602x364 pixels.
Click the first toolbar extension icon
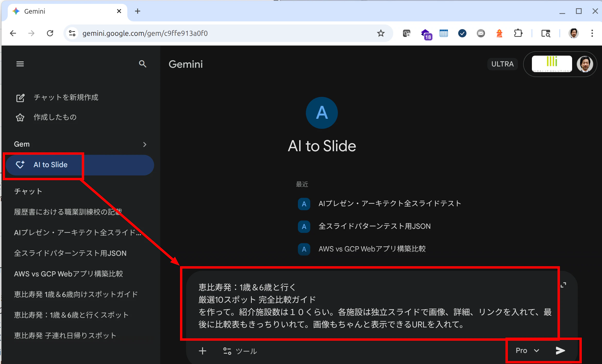coord(407,33)
